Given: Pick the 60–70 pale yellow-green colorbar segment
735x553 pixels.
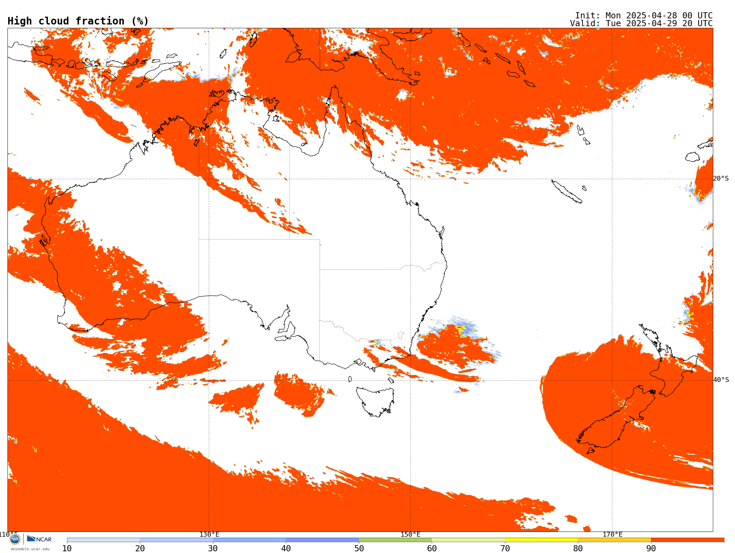Looking at the screenshot, I should click(x=468, y=540).
